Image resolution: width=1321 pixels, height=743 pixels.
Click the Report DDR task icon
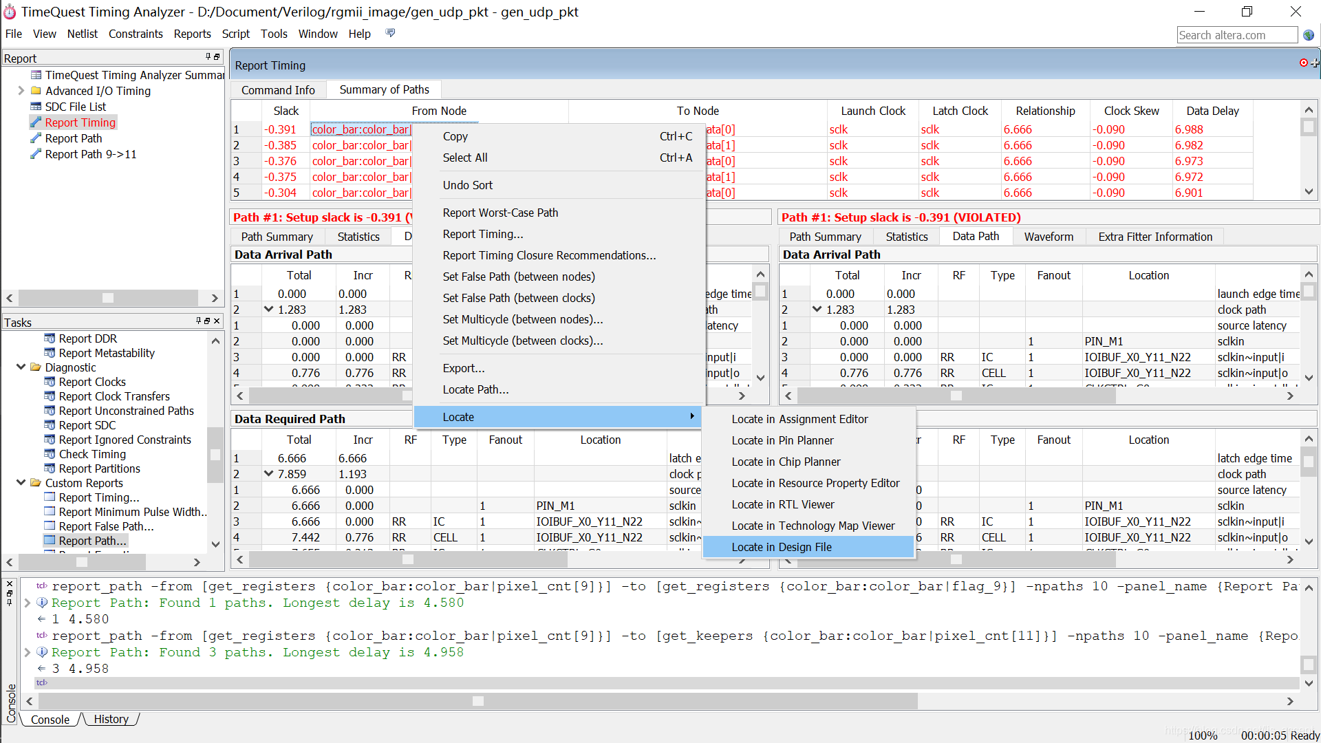(x=50, y=338)
